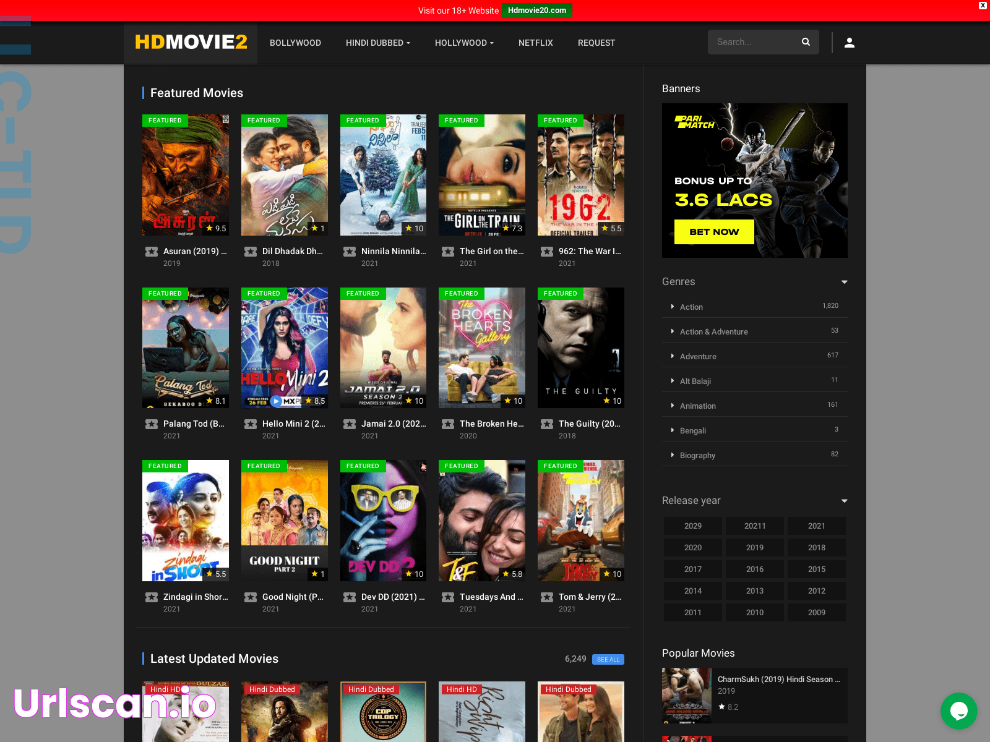Click the ticket icon beside Dil Dhadak Dh...

251,252
